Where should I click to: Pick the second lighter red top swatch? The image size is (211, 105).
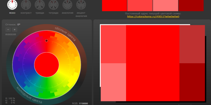click(140, 6)
